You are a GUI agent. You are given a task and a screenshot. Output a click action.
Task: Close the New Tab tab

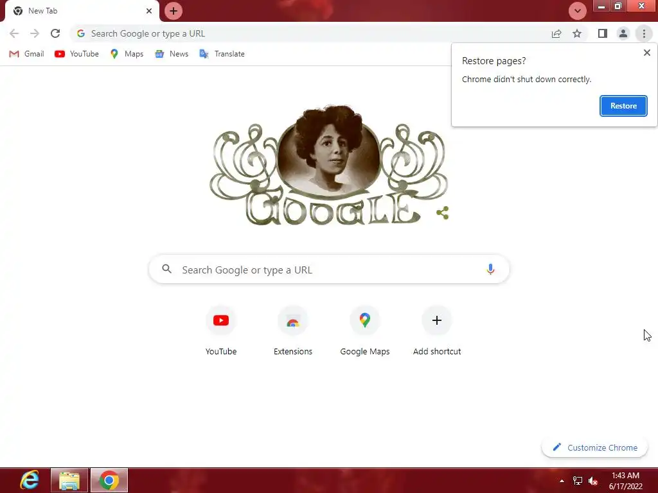(149, 11)
